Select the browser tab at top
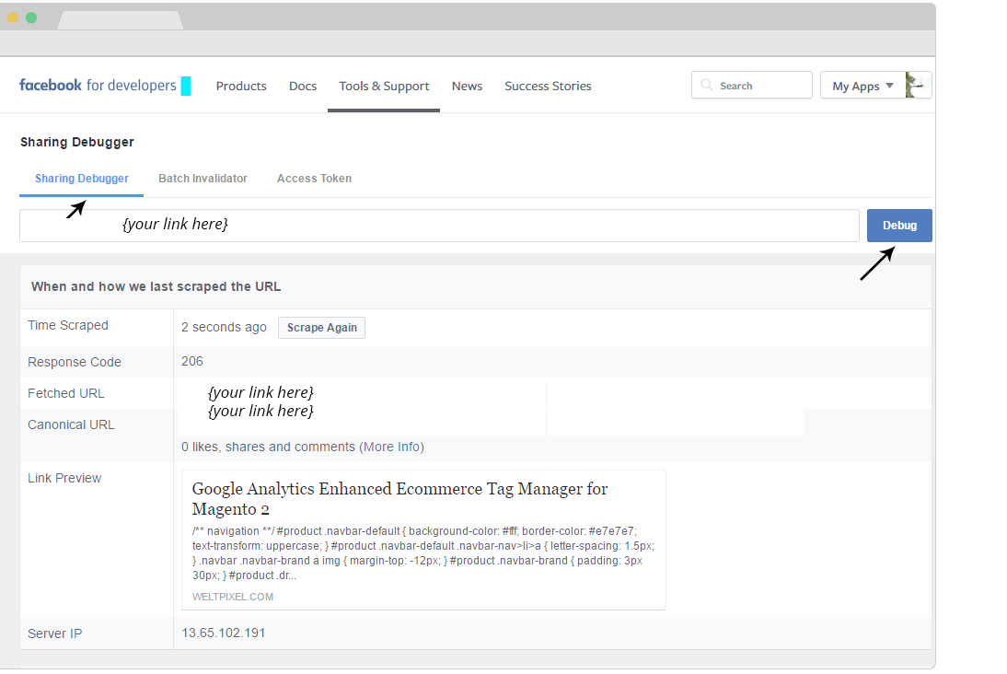Viewport: 1007px width, 674px height. (120, 19)
